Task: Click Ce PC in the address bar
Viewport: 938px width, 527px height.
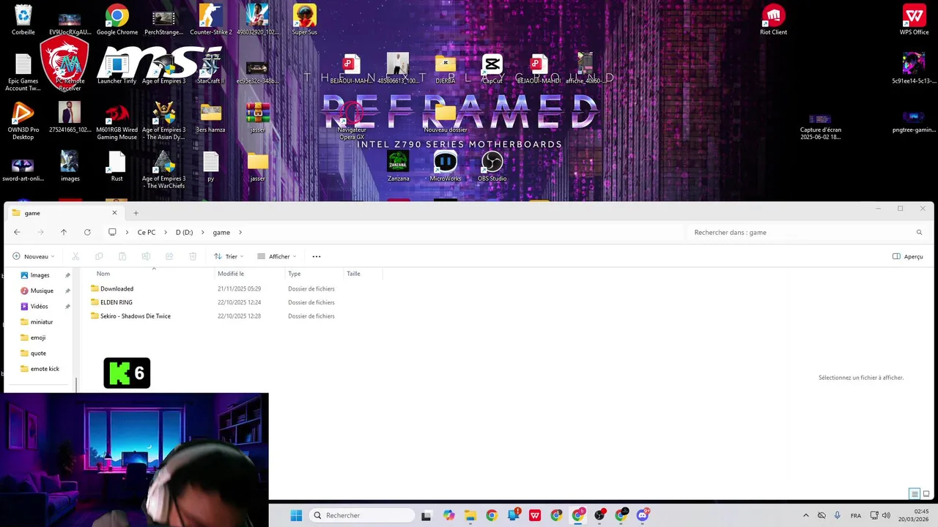Action: (x=147, y=232)
